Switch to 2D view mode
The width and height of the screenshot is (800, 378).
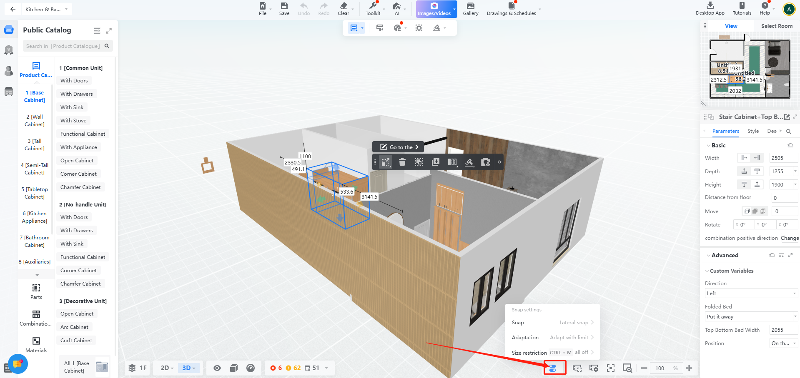point(167,368)
